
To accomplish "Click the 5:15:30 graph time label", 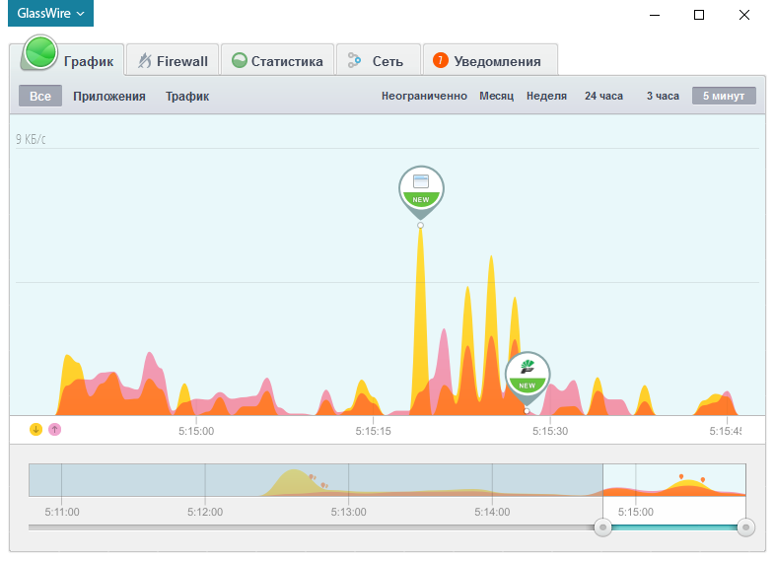I will 550,431.
